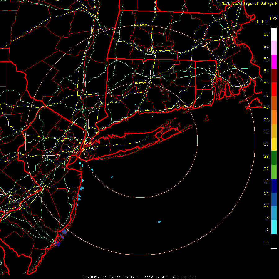Click the '2' legend value

tap(268, 230)
